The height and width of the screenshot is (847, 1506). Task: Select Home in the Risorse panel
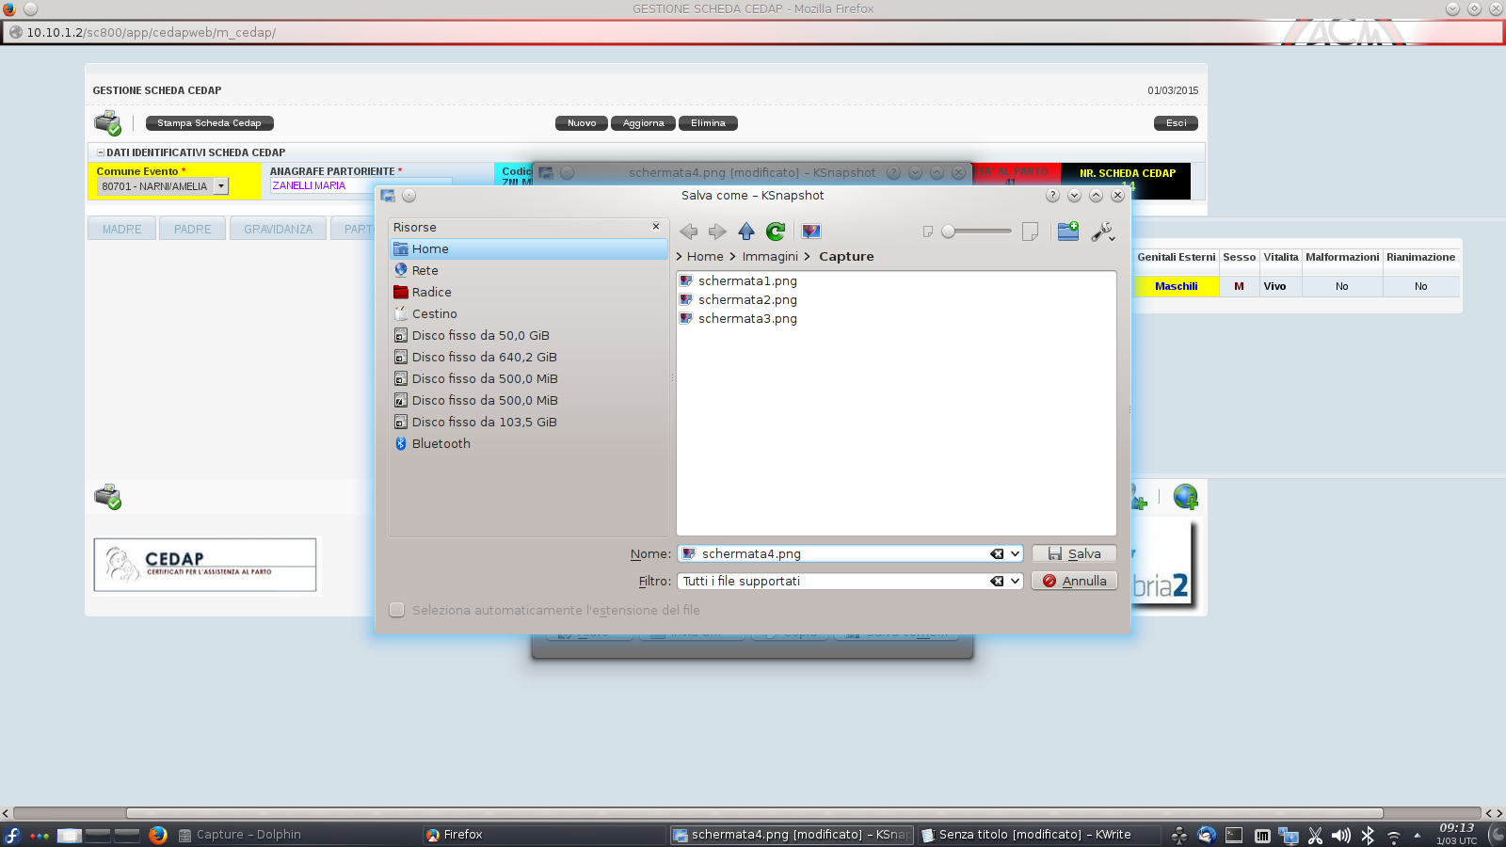pos(529,248)
